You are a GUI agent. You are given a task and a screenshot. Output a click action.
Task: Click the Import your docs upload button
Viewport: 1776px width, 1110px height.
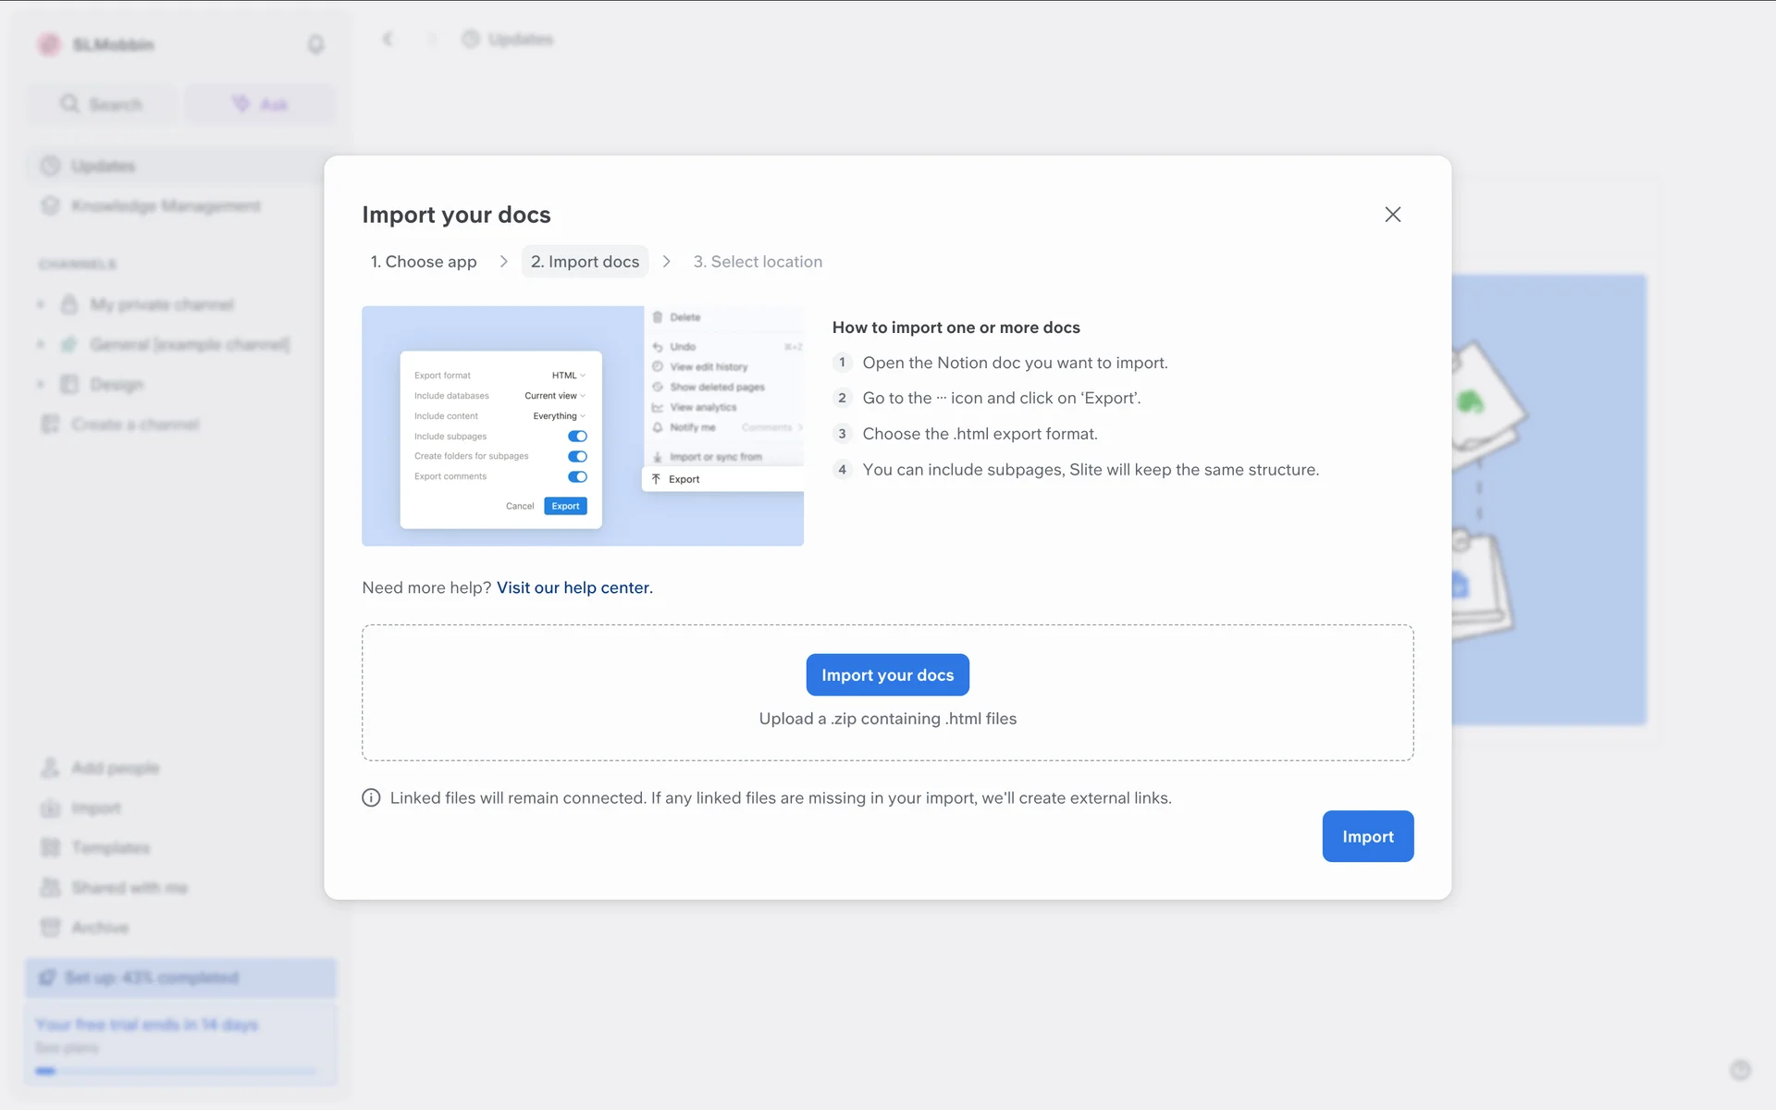pos(887,675)
